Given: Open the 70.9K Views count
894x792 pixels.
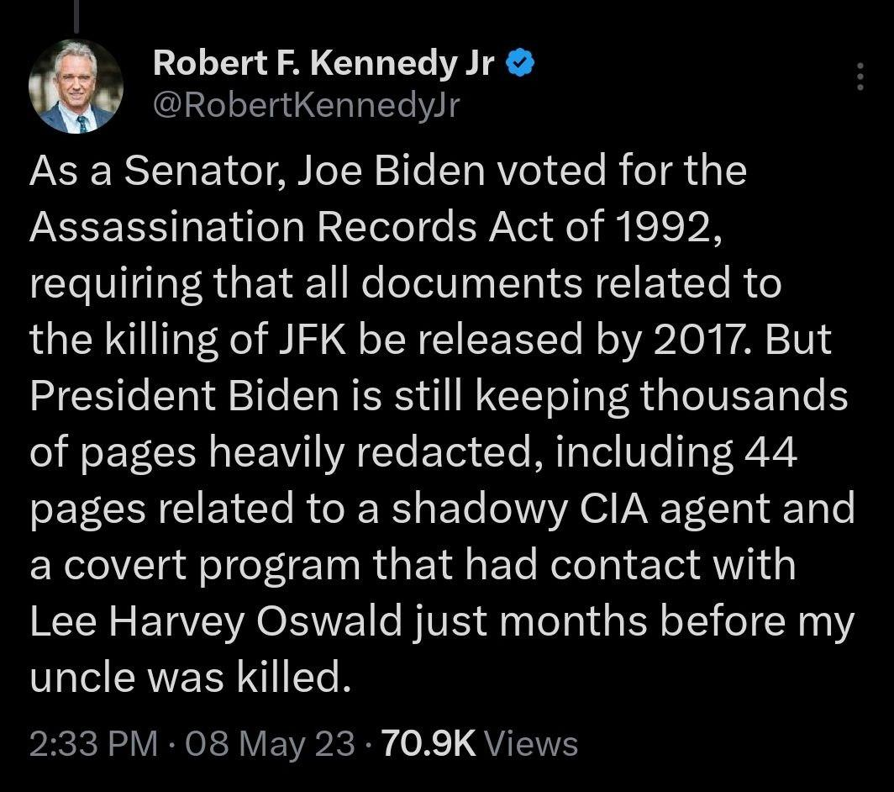Looking at the screenshot, I should pos(479,743).
